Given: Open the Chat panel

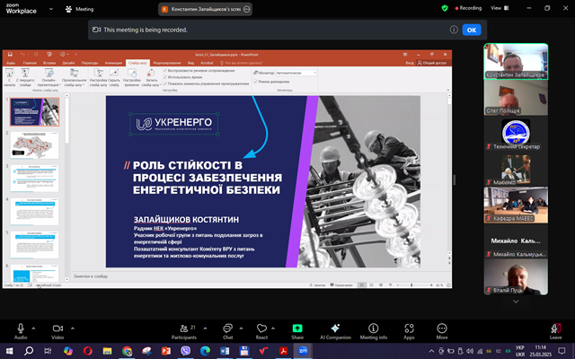Looking at the screenshot, I should pos(227,331).
